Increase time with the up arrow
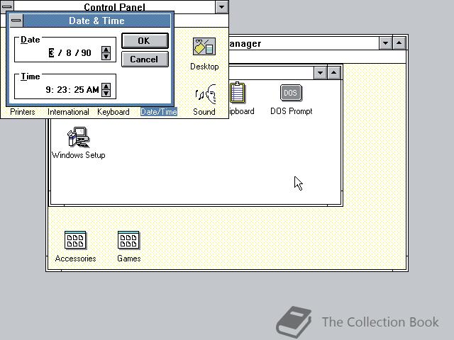The height and width of the screenshot is (340, 454). tap(106, 86)
